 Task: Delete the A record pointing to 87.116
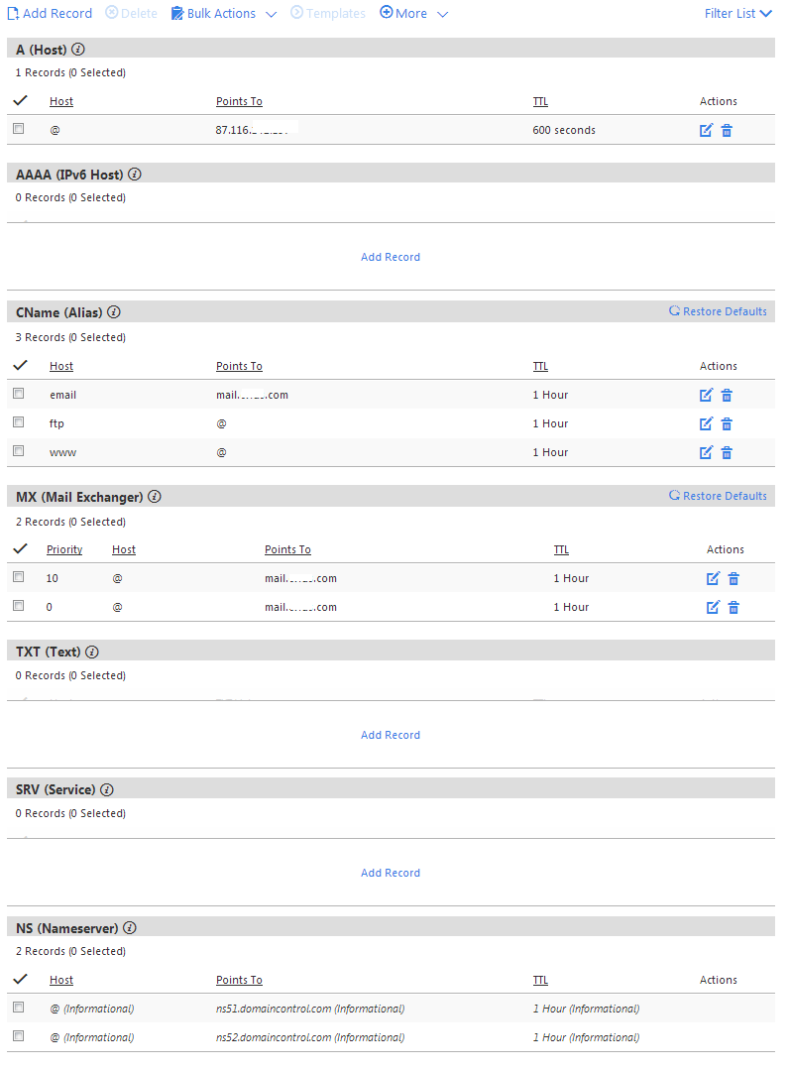coord(727,130)
